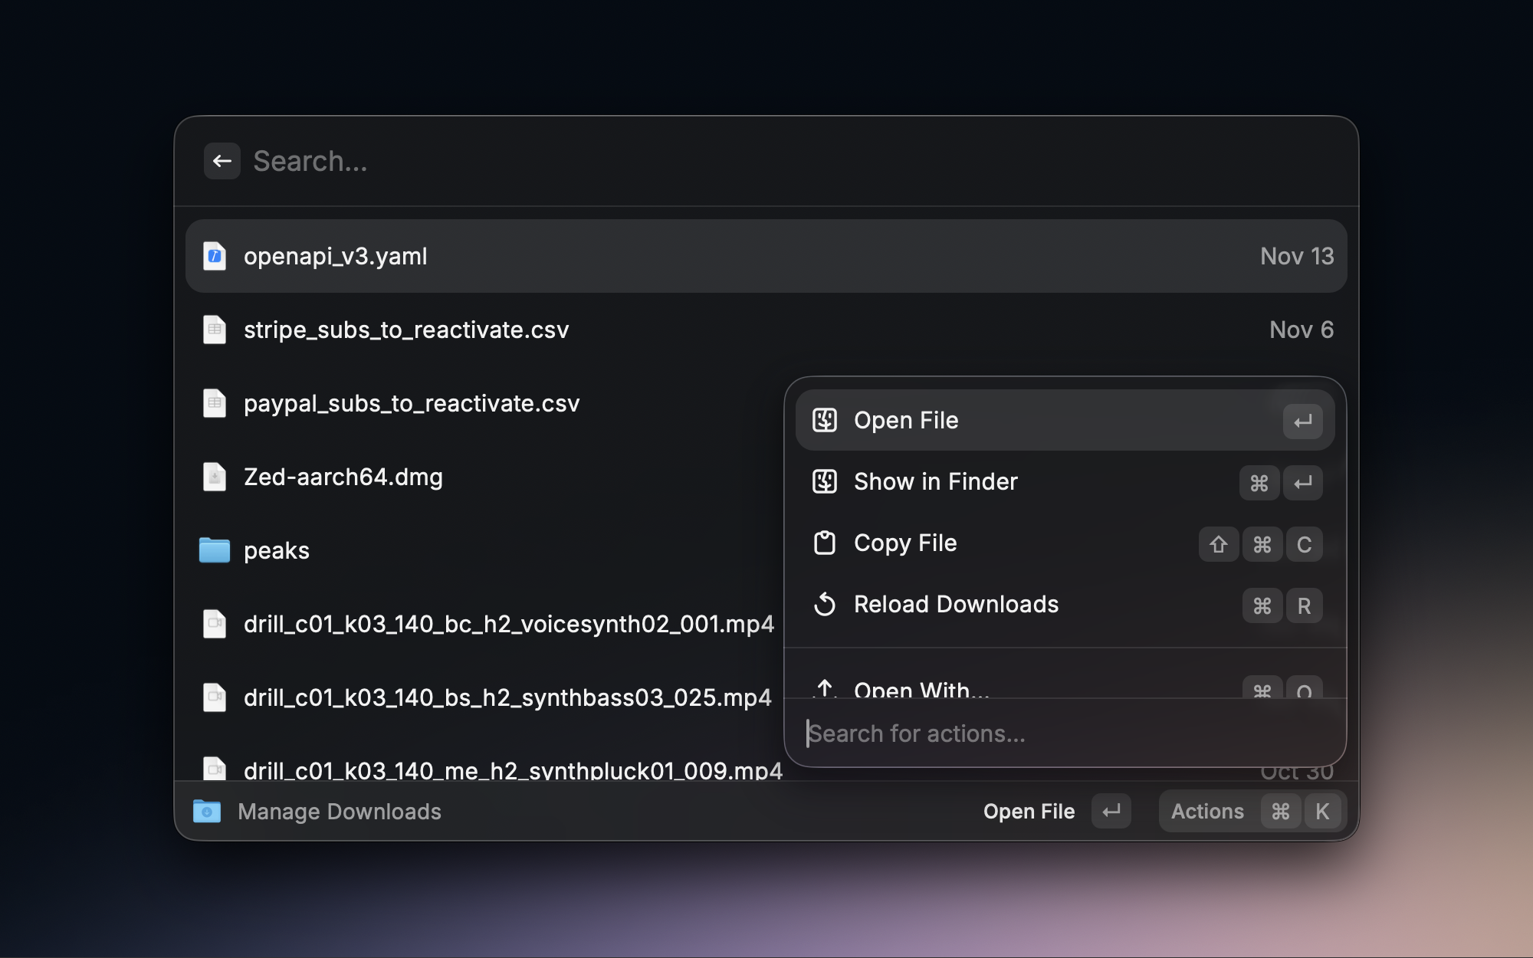1533x958 pixels.
Task: Click the back arrow button
Action: (222, 161)
